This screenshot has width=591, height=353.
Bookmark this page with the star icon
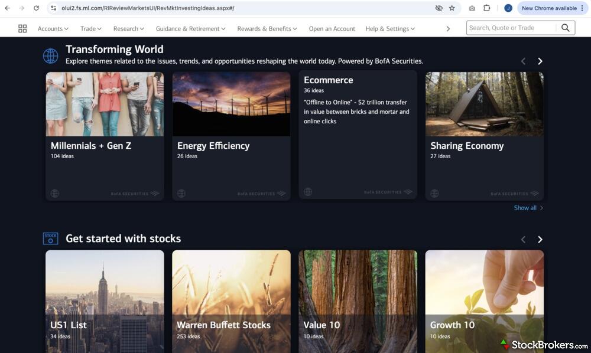tap(452, 8)
